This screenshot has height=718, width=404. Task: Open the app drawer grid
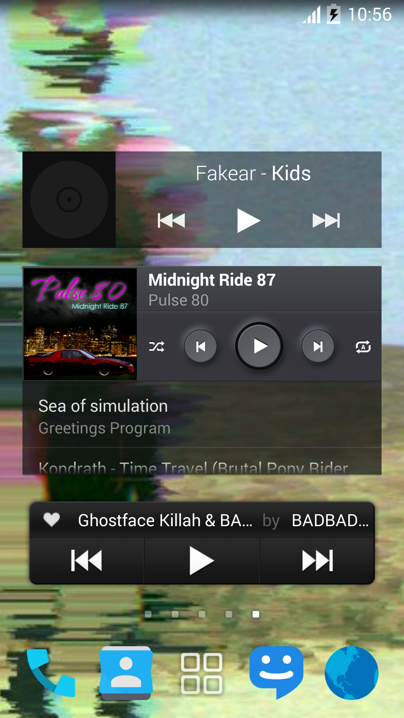(x=202, y=673)
